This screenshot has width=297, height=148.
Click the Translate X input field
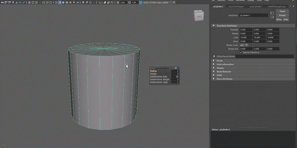(246, 30)
